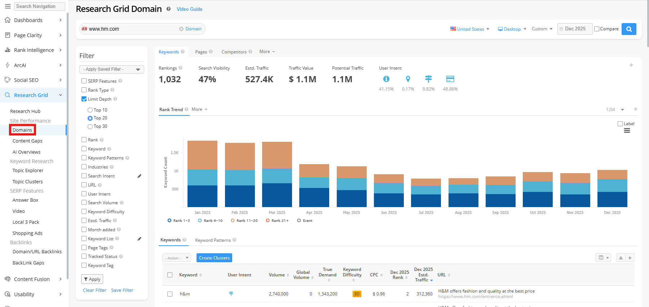649x307 pixels.
Task: Click the Jan 2025 Rank 21+ bar segment
Action: [x=202, y=155]
